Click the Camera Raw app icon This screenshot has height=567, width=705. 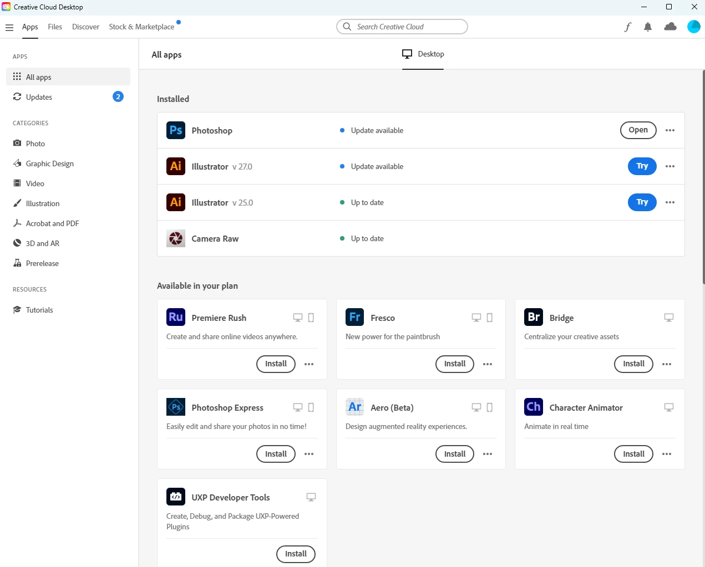point(176,238)
